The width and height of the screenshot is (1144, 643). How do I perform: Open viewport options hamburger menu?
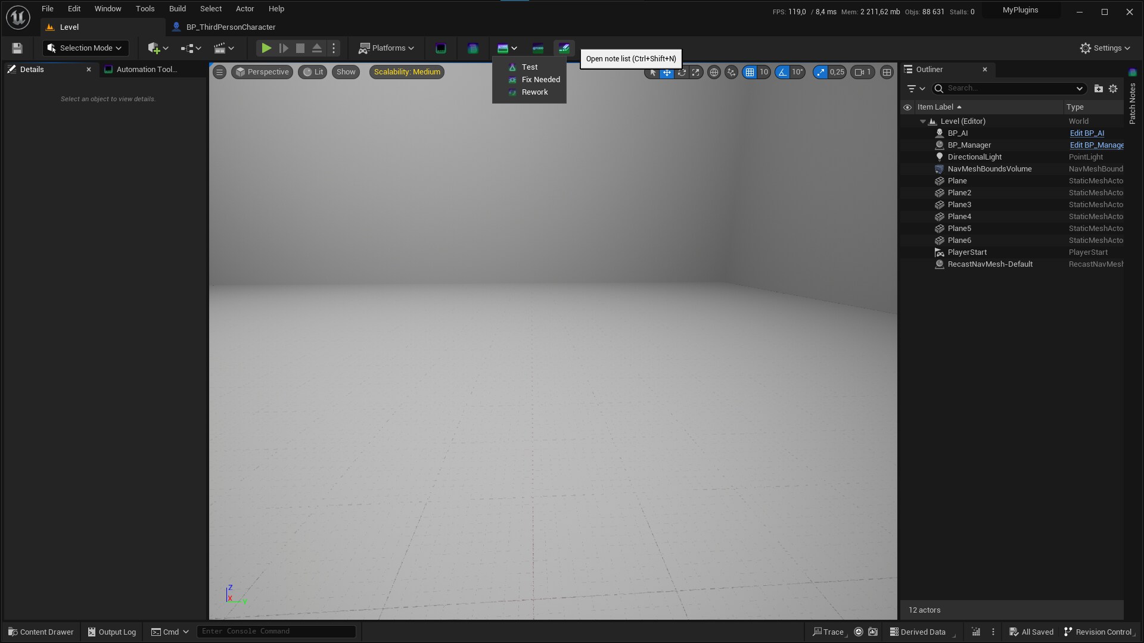(219, 72)
